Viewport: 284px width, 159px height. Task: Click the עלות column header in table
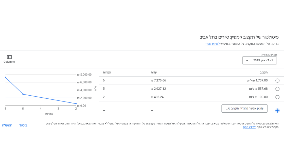(x=154, y=73)
